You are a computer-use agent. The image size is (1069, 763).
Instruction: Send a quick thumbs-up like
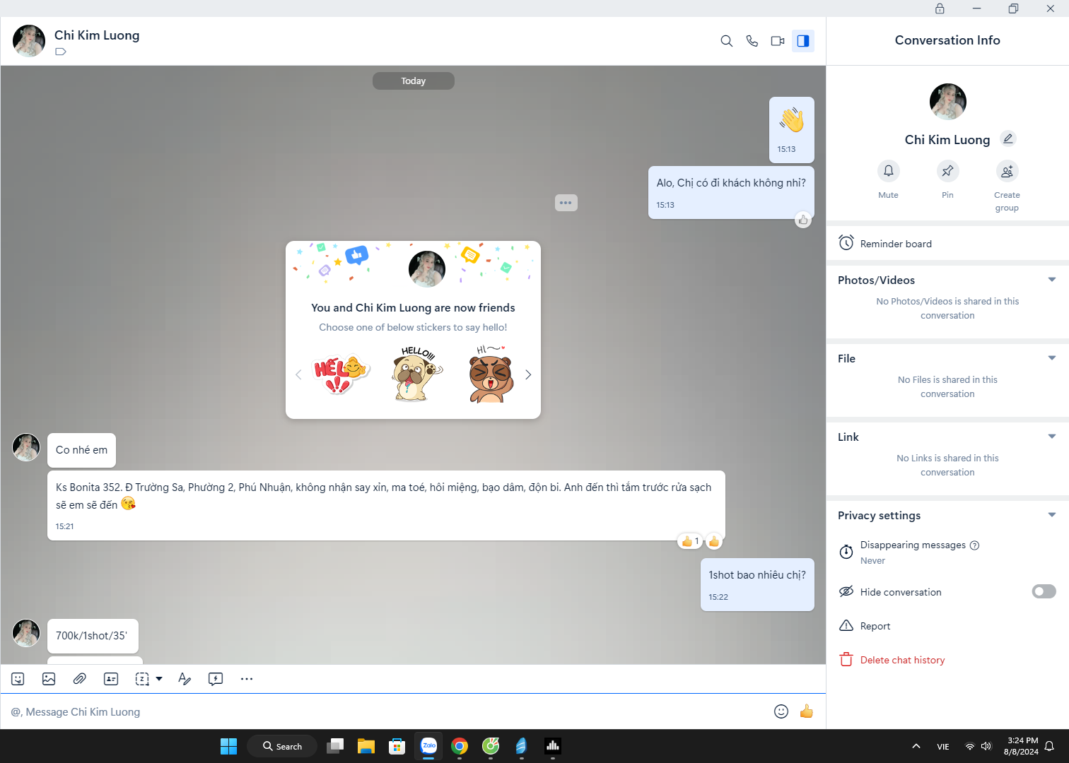coord(806,711)
